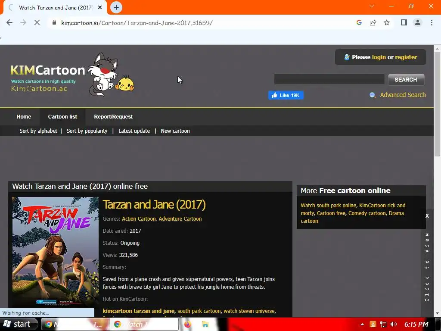Open the Action Cartoon genre

(139, 219)
